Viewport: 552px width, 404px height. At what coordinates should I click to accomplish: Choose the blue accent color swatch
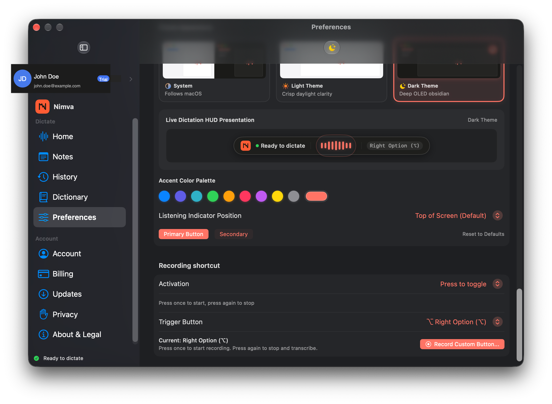[164, 196]
